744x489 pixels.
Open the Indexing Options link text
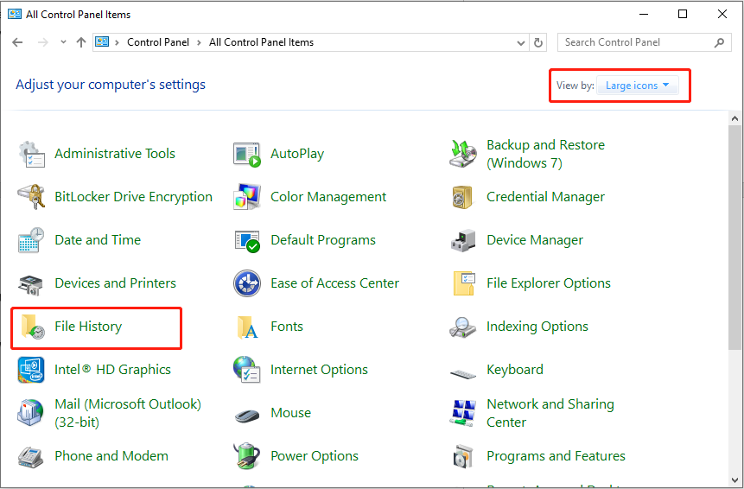(x=537, y=327)
